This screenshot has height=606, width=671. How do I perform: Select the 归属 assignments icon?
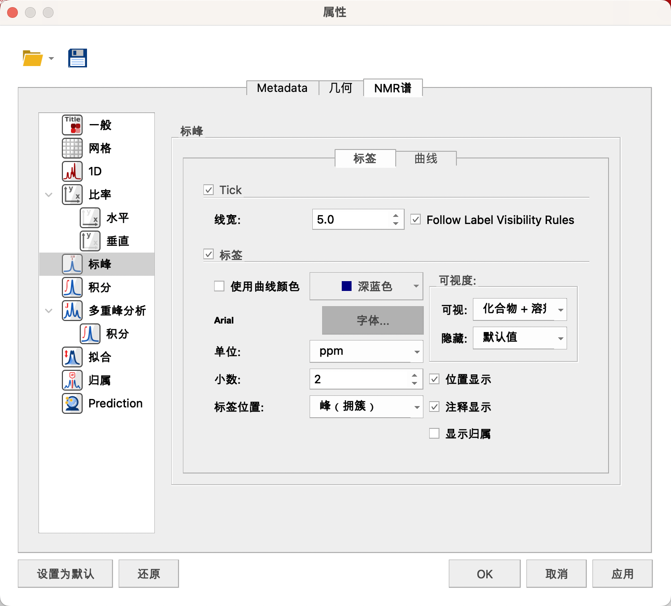72,380
